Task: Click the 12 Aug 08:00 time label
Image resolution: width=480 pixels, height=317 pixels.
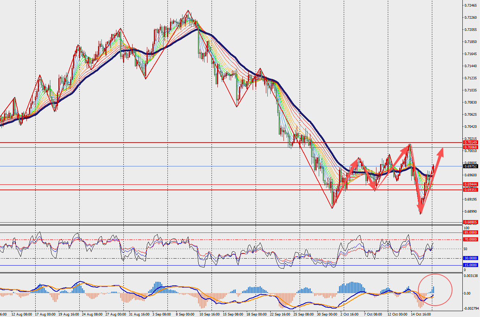Action: [x=22, y=314]
